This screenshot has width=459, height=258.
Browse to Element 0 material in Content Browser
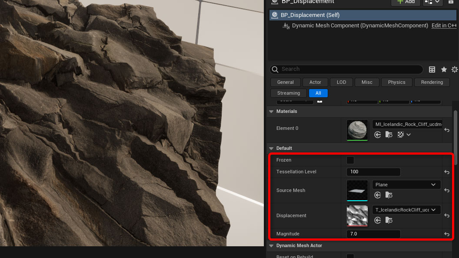(389, 135)
